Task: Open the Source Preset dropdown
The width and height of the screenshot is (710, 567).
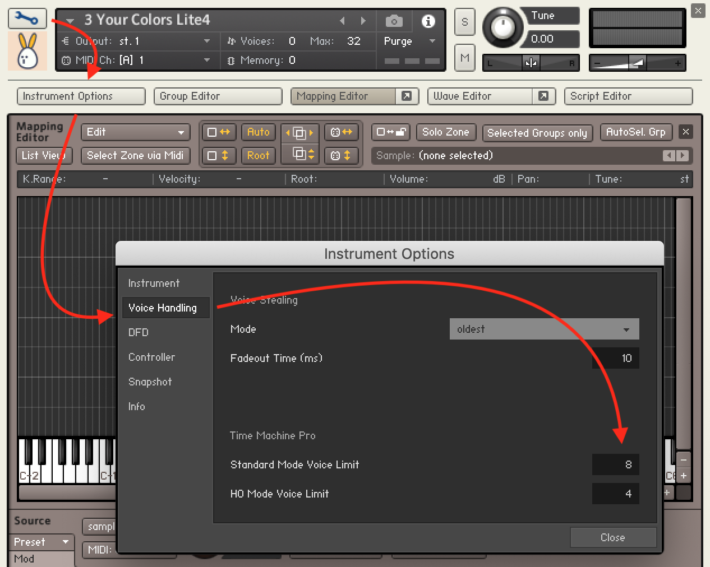Action: [x=42, y=542]
